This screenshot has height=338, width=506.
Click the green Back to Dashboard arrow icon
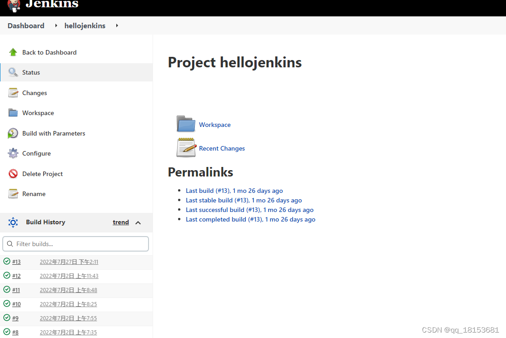click(x=13, y=52)
